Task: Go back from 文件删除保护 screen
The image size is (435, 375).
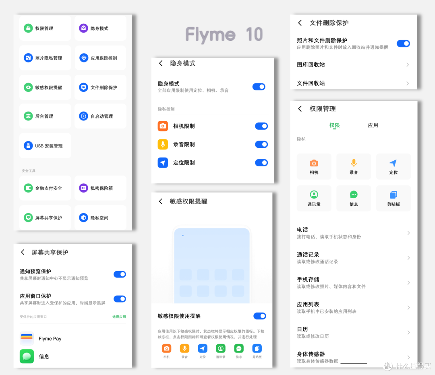Action: tap(300, 23)
